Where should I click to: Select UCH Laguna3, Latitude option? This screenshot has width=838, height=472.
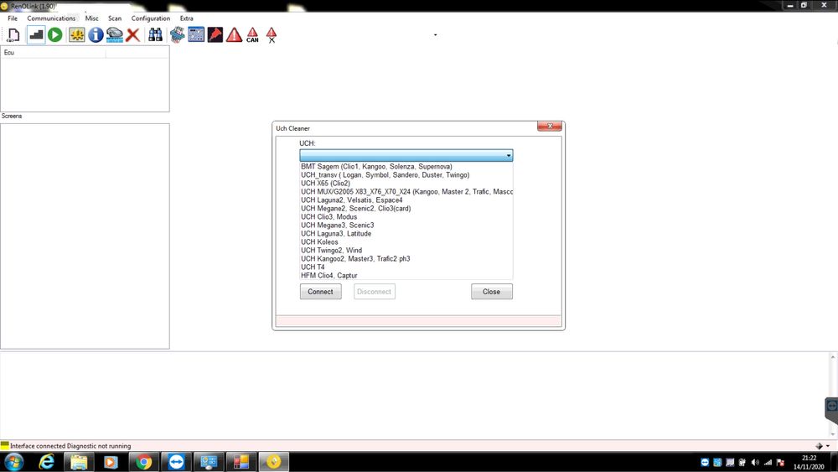click(406, 234)
